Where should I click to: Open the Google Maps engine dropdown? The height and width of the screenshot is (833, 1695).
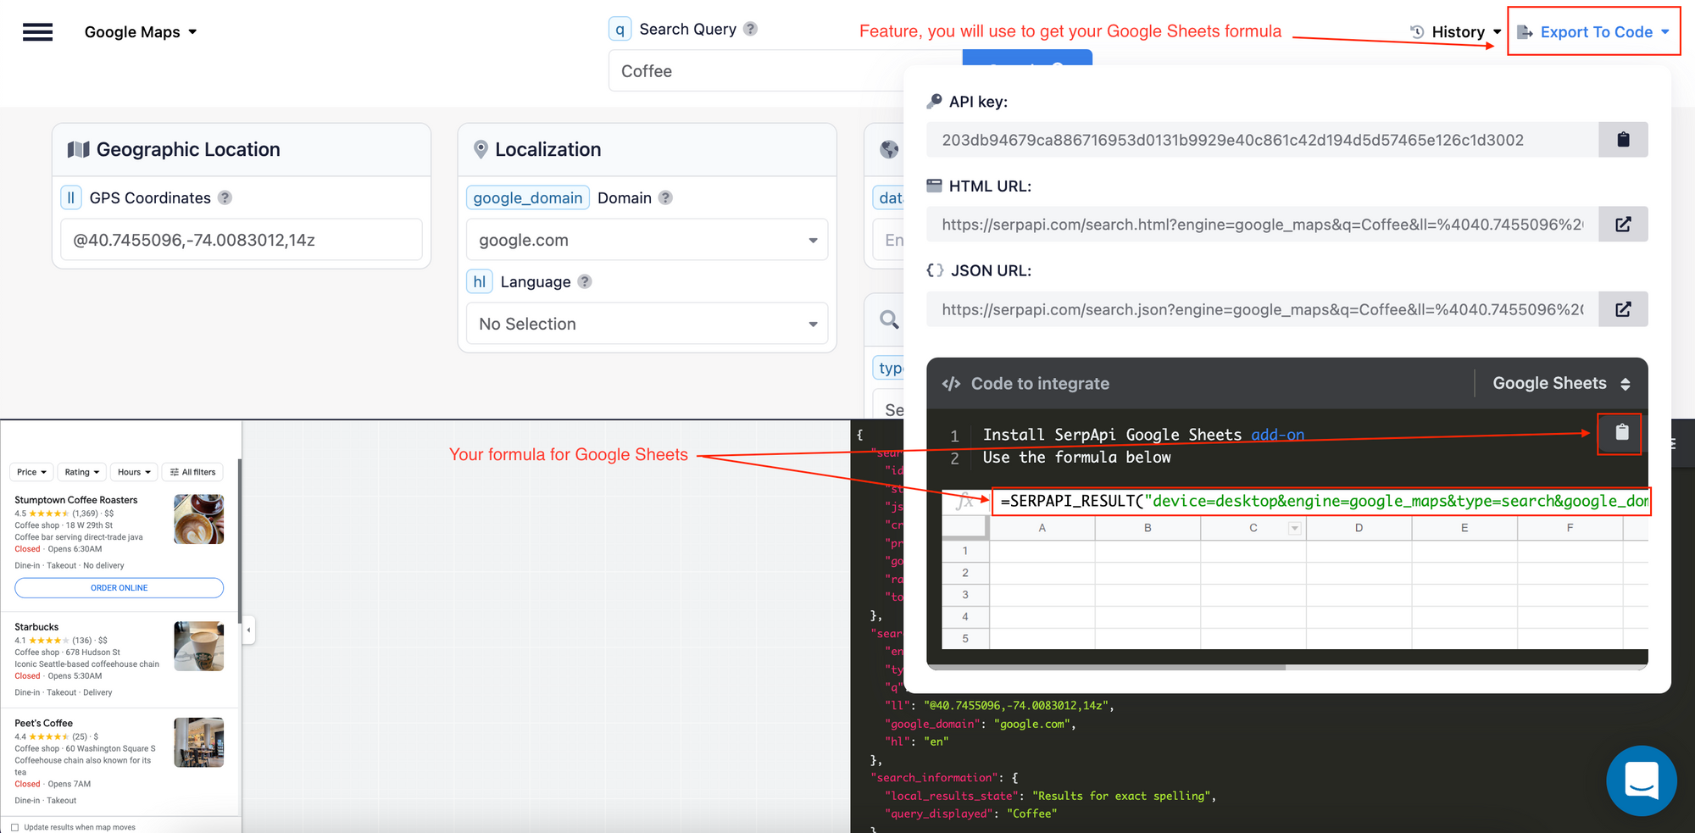[x=141, y=32]
